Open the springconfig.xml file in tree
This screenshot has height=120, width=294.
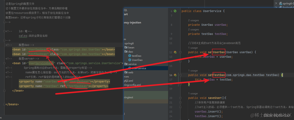tap(132, 85)
